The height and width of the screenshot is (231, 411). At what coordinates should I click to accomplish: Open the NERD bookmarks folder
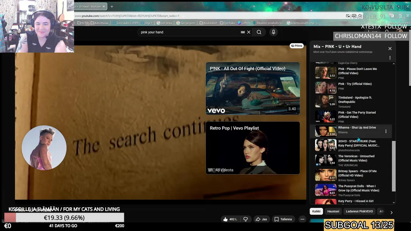pyautogui.click(x=83, y=23)
